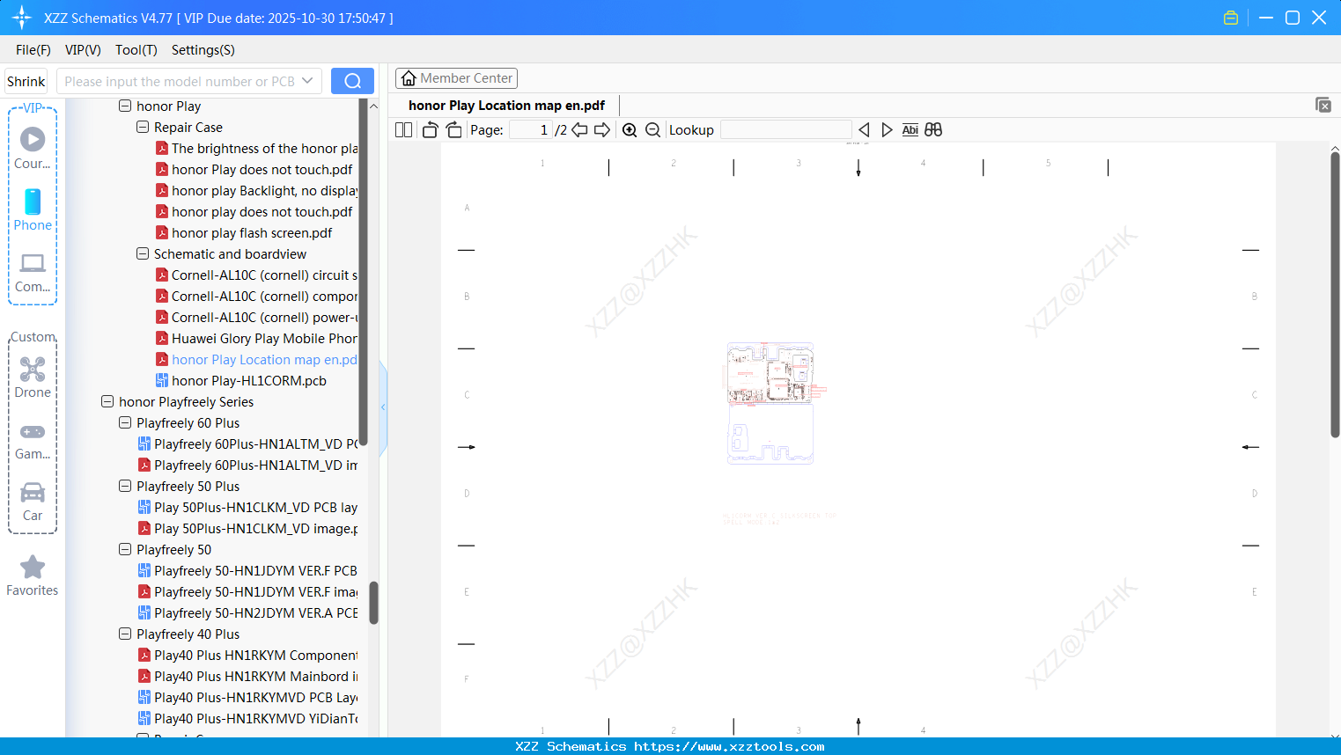Click the PDF viewer vertical scrollbar
The width and height of the screenshot is (1341, 755).
[1335, 295]
